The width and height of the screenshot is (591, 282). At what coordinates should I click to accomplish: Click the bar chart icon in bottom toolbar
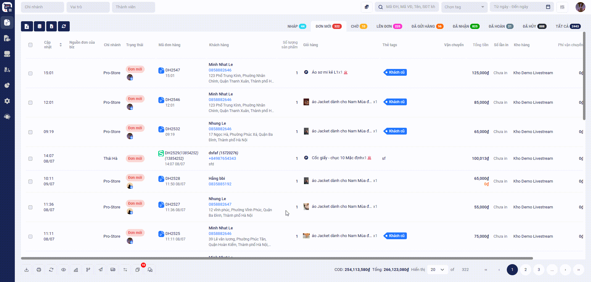(x=76, y=270)
